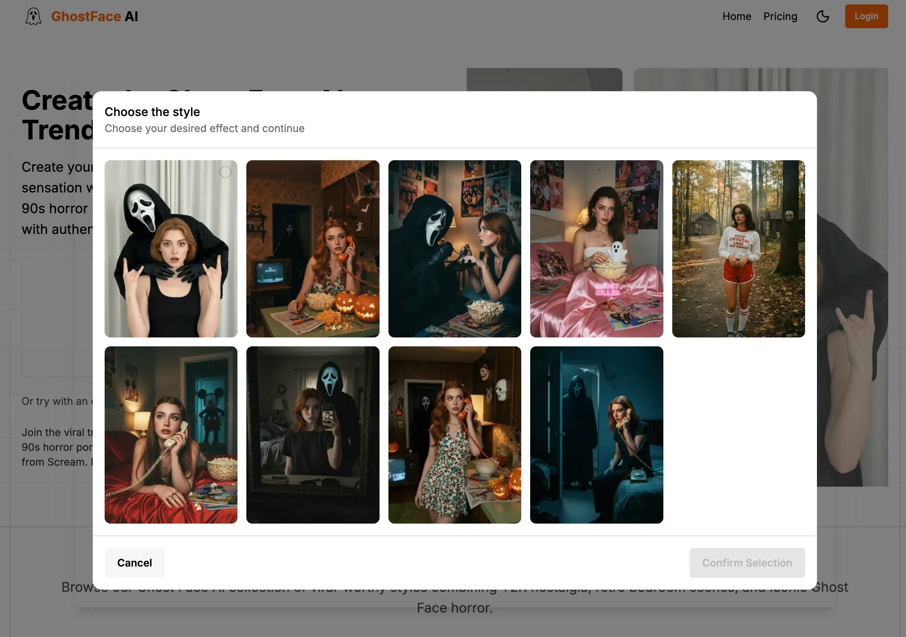Viewport: 906px width, 637px height.
Task: Select the poster-wall Ghostface popcorn style
Action: pyautogui.click(x=454, y=248)
